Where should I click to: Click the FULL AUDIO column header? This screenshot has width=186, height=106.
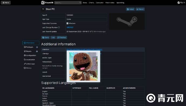(94, 88)
